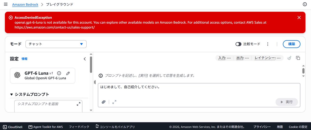Screen dimensions: 311x130
Task: Open the チャット mode dropdown
Action: tap(56, 44)
